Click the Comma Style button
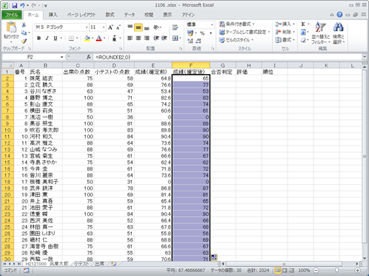Viewport: 369px width, 276px height. click(x=210, y=33)
